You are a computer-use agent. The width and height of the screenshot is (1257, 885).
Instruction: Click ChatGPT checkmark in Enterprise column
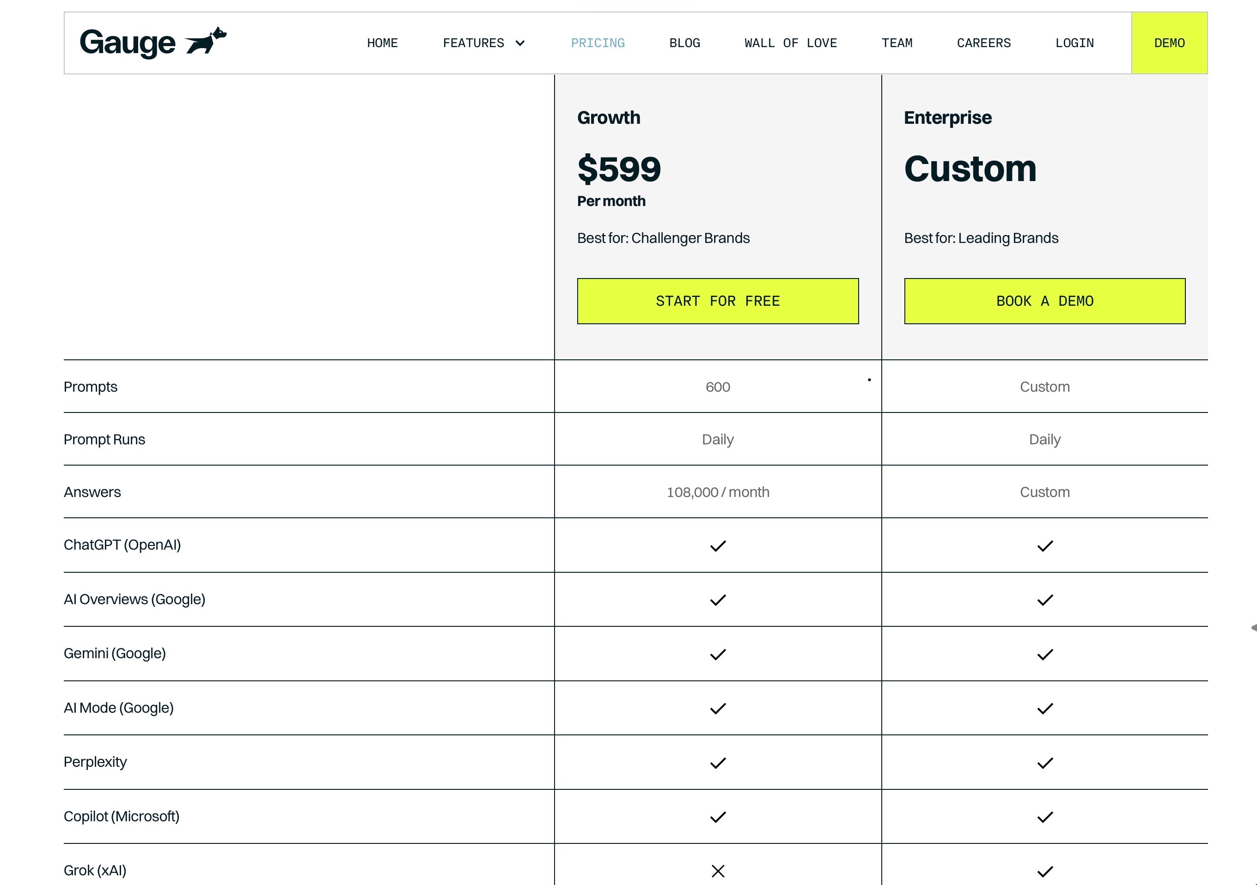click(x=1044, y=546)
